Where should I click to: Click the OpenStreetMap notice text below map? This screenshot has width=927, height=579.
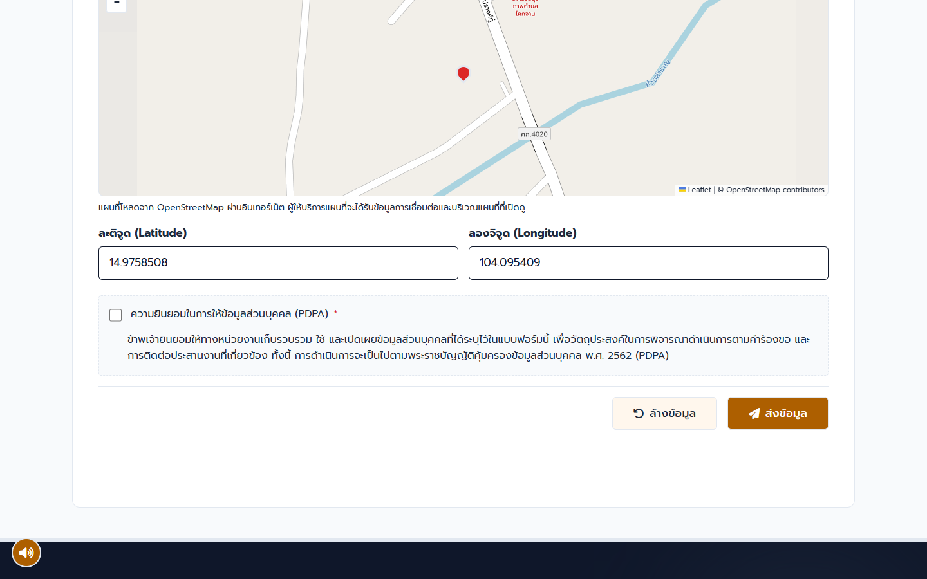pyautogui.click(x=312, y=207)
